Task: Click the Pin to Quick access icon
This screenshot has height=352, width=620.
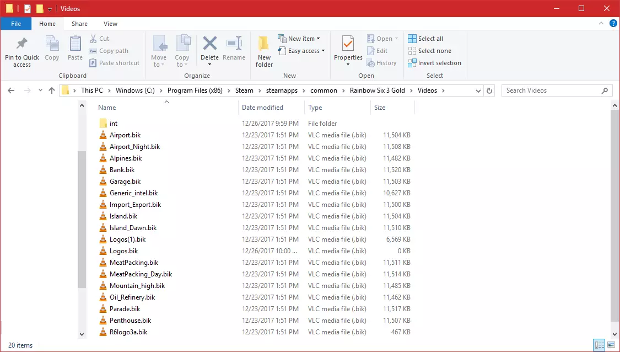Action: coord(22,44)
